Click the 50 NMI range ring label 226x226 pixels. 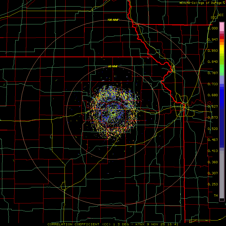click(113, 66)
